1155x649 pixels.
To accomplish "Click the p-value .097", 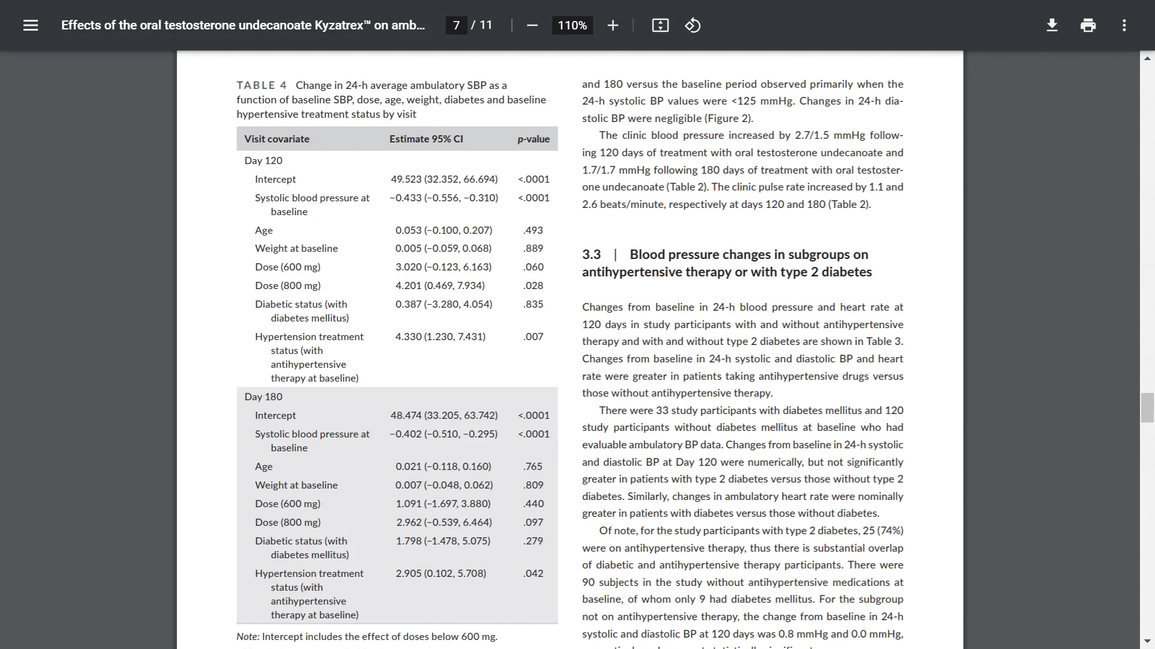I will pos(533,522).
